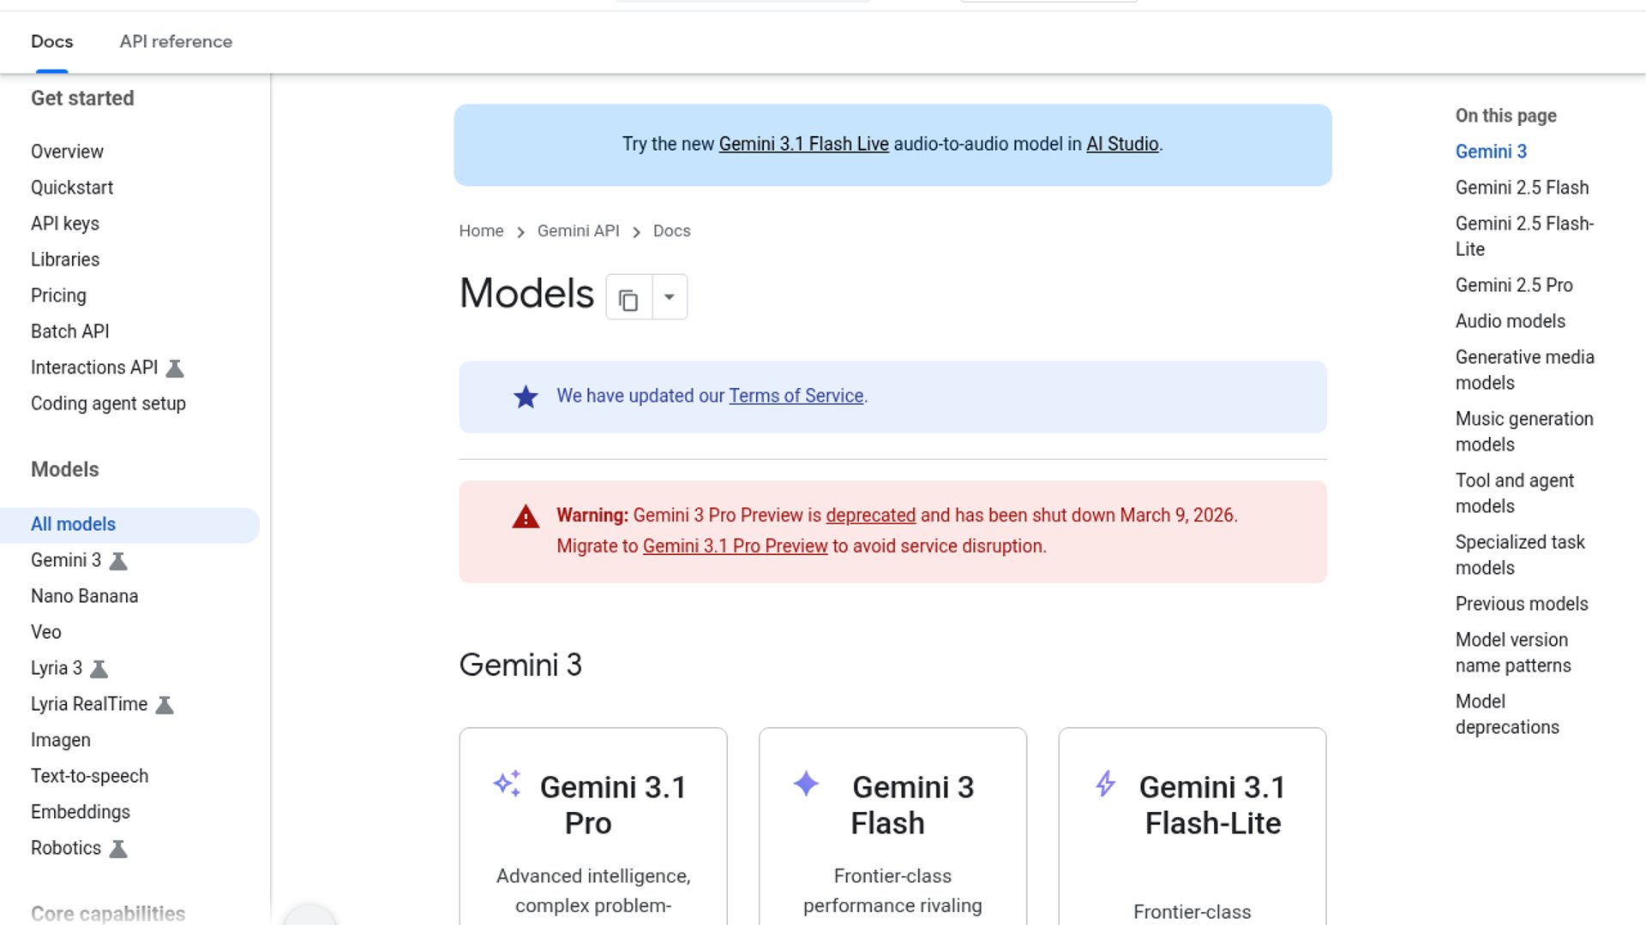The height and width of the screenshot is (925, 1646).
Task: Open the Gemini 3.1 Flash Live link
Action: (x=803, y=144)
